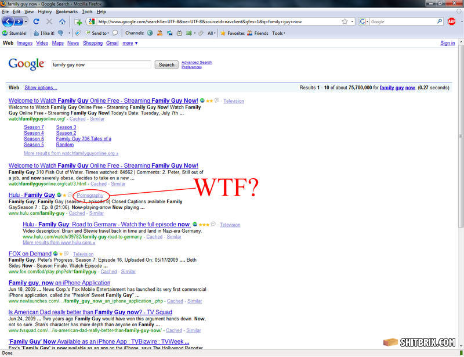Click the thumbs down icon in StumbleUpon toolbar
The height and width of the screenshot is (357, 464).
[x=61, y=33]
